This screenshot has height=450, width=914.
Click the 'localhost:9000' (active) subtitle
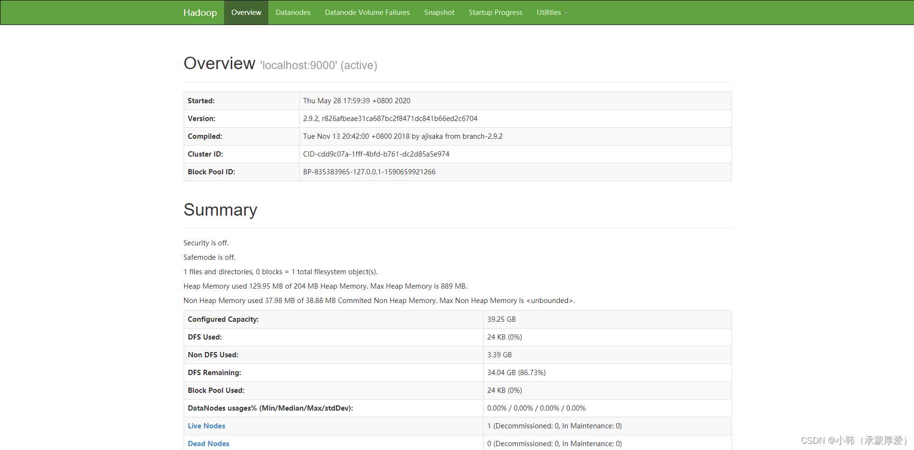319,65
